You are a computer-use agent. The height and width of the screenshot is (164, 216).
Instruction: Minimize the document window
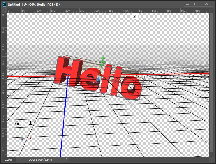[x=187, y=4]
